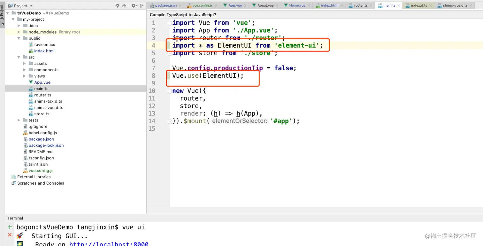
Task: Switch to the About.vue tab
Action: coord(265,5)
